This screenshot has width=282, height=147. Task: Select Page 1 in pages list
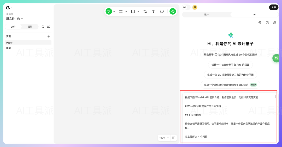click(x=28, y=42)
